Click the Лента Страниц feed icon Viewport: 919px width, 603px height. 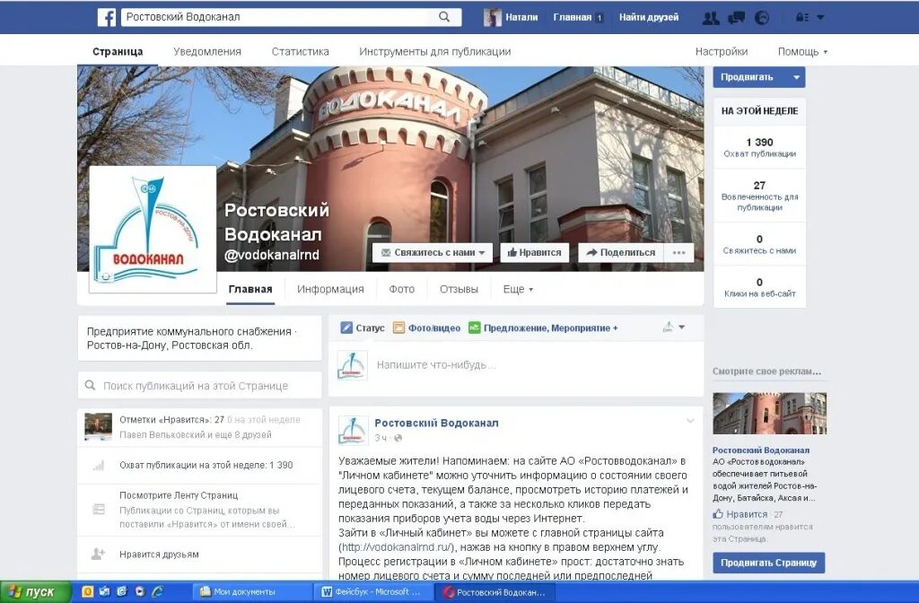[99, 510]
